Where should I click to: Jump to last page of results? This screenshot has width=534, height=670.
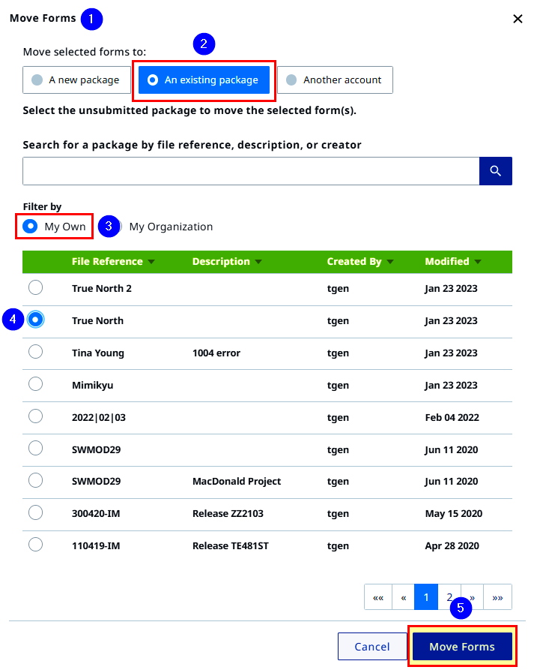pyautogui.click(x=498, y=597)
